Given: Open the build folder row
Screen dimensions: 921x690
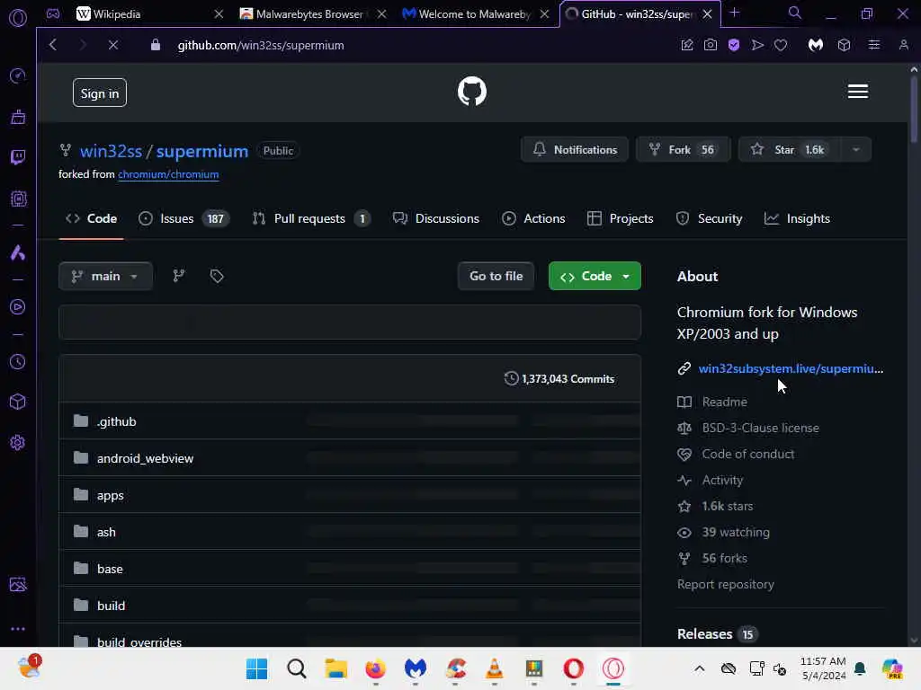Looking at the screenshot, I should pos(350,606).
